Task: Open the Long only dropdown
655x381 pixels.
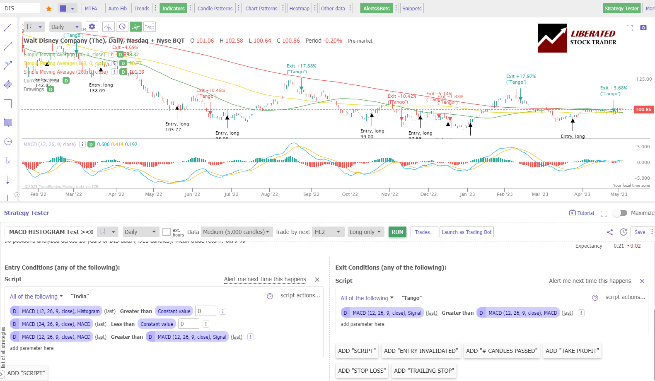Action: coord(365,232)
